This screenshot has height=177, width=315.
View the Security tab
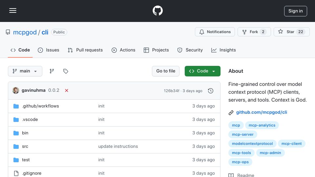pos(190,50)
